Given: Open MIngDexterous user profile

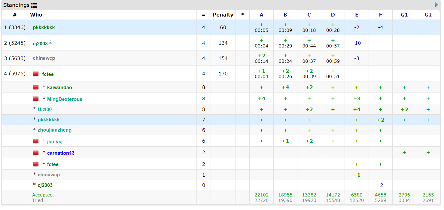Looking at the screenshot, I should (65, 99).
